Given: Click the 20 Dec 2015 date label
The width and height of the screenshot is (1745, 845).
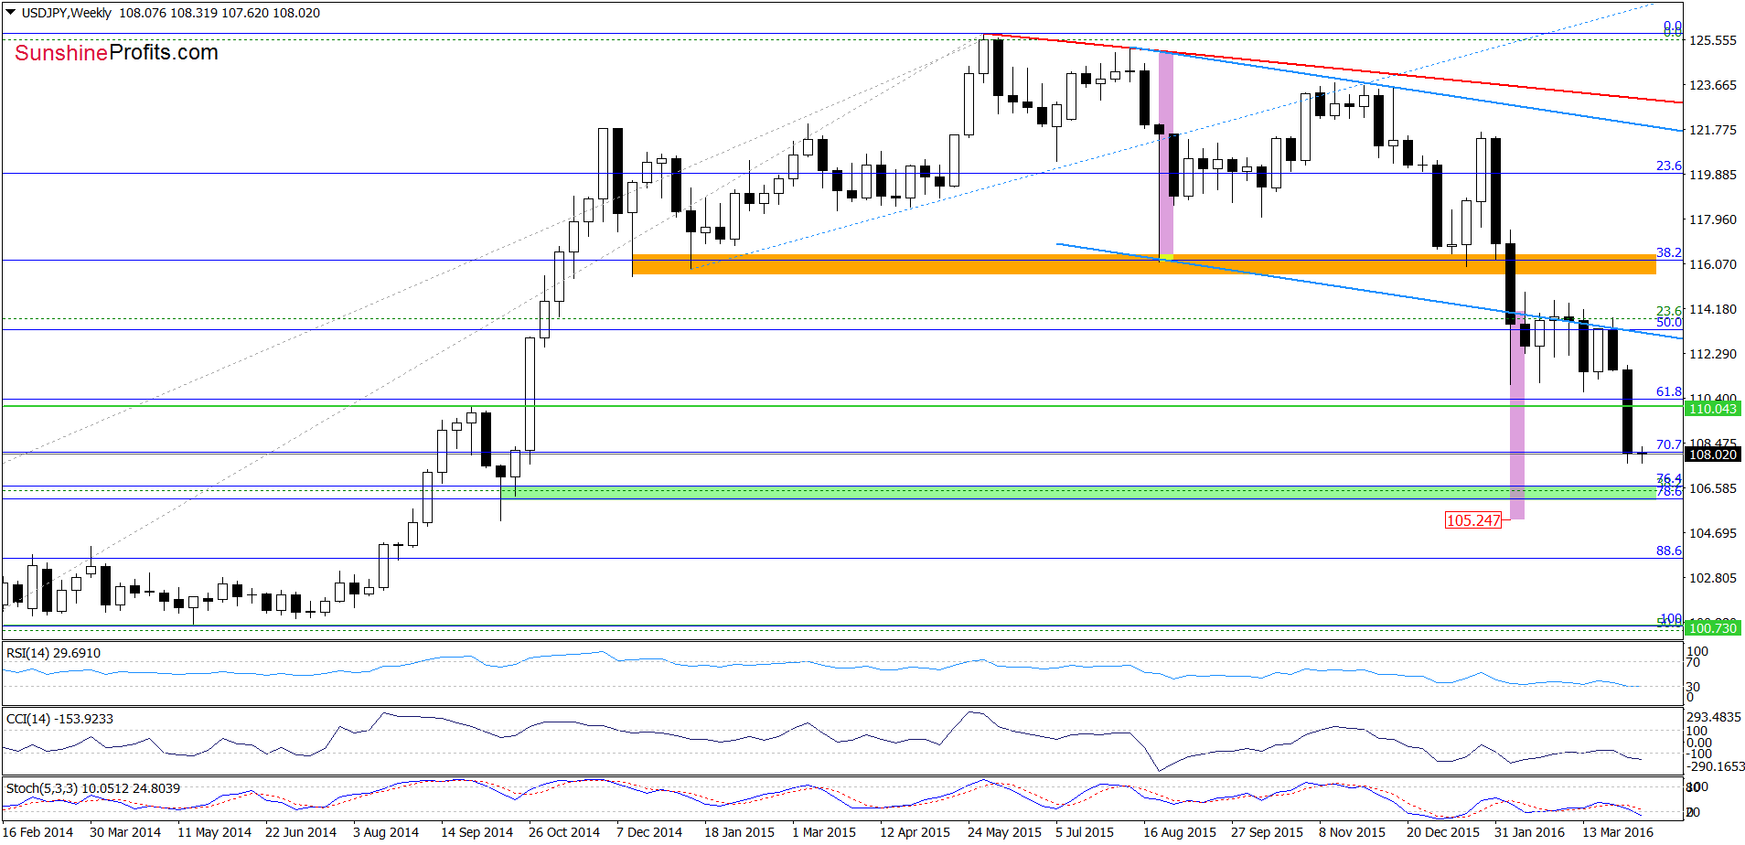Looking at the screenshot, I should pyautogui.click(x=1442, y=832).
